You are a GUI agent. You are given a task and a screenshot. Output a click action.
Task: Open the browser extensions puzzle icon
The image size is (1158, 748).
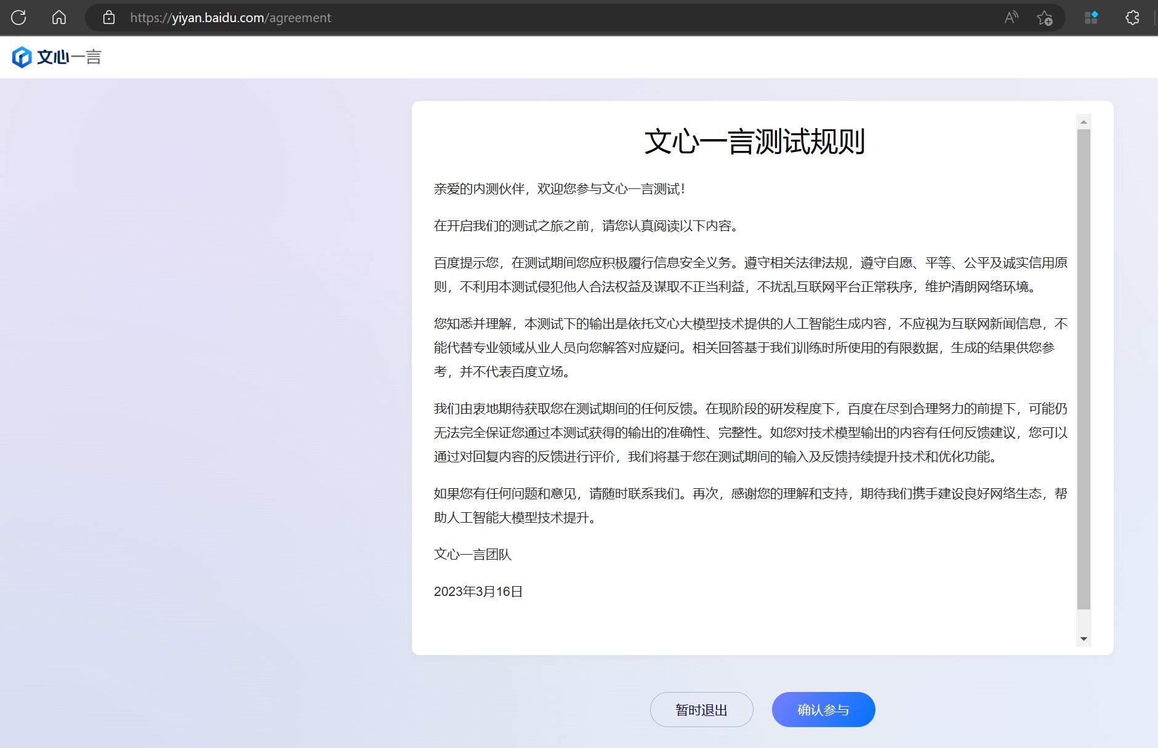click(x=1132, y=17)
